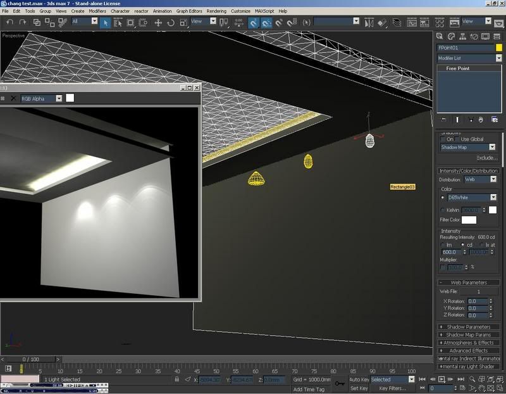
Task: Open the Display command panel tab
Action: click(486, 36)
